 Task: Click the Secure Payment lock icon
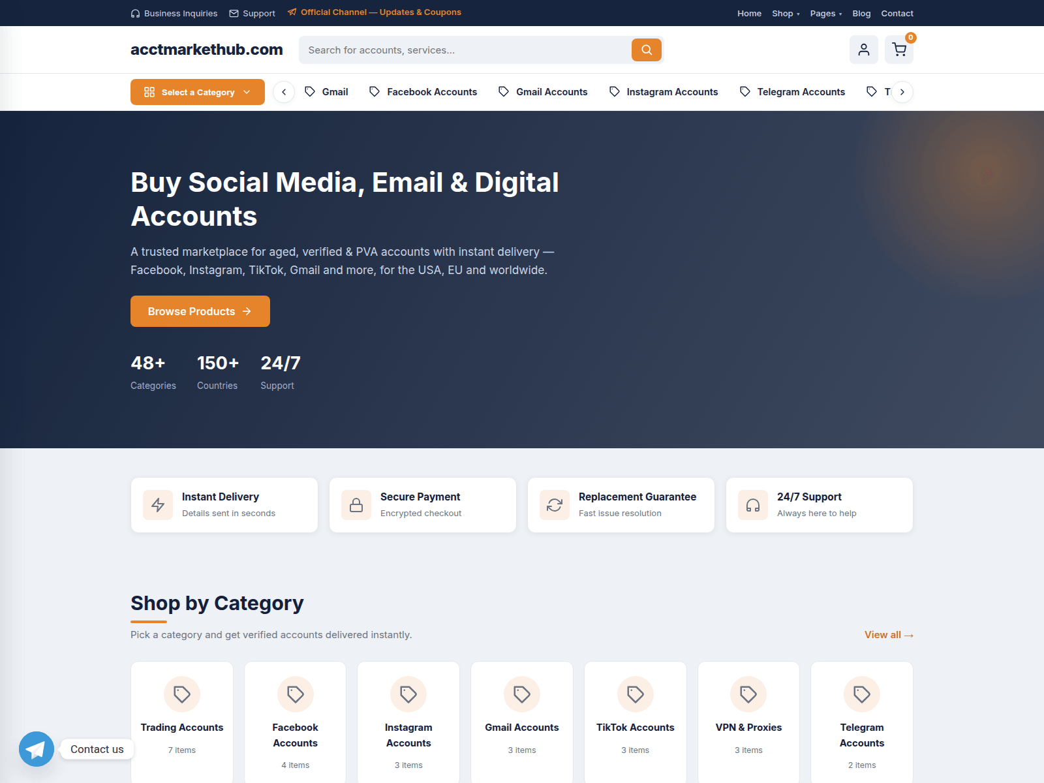pos(356,505)
